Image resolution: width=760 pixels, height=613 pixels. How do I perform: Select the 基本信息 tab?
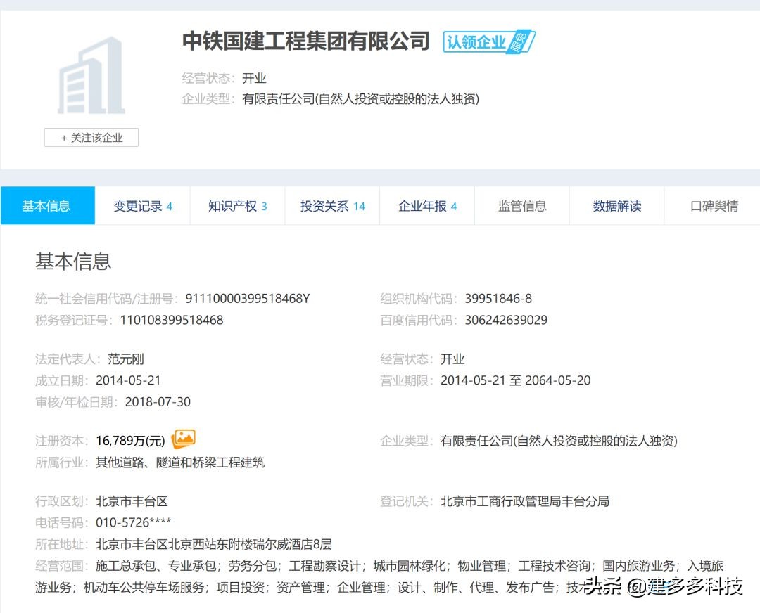coord(47,205)
